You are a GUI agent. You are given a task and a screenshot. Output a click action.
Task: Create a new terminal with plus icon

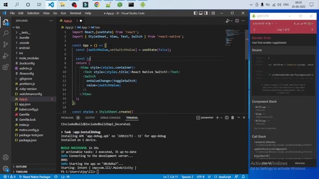pos(217,118)
